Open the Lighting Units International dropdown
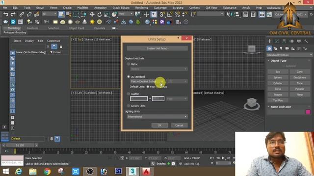Viewport: 314px width, 176px height. pyautogui.click(x=157, y=116)
